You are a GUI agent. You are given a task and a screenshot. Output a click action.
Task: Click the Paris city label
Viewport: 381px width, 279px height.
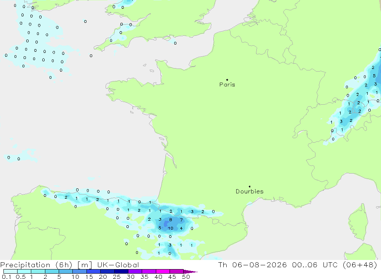[227, 84]
